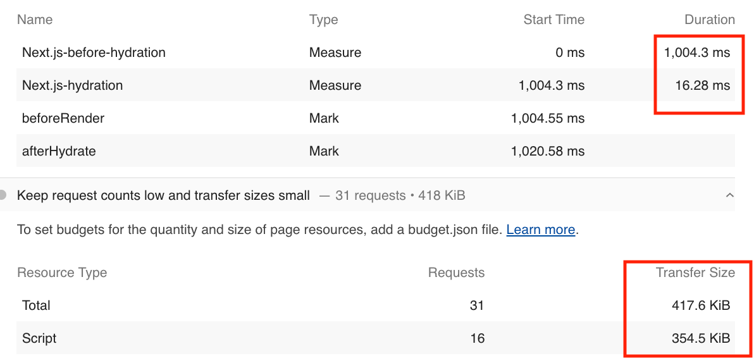Screen dimensions: 754x363
Task: Click the Requests column header
Action: (456, 273)
